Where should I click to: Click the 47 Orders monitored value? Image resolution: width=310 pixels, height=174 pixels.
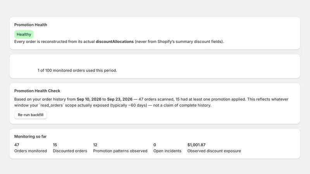point(17,145)
